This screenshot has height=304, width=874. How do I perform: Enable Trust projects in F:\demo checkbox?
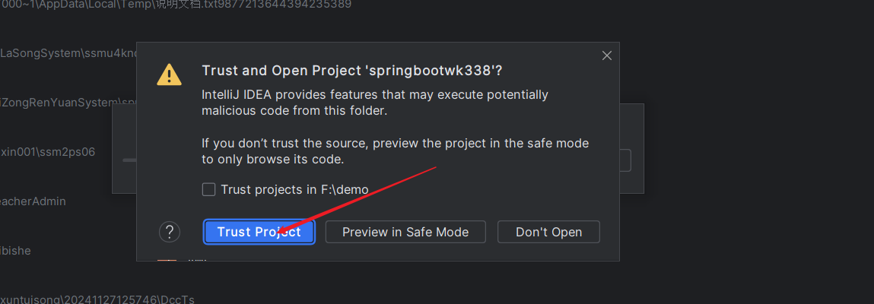point(208,189)
